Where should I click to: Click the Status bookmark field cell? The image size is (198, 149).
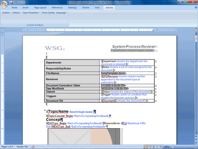click(127, 92)
